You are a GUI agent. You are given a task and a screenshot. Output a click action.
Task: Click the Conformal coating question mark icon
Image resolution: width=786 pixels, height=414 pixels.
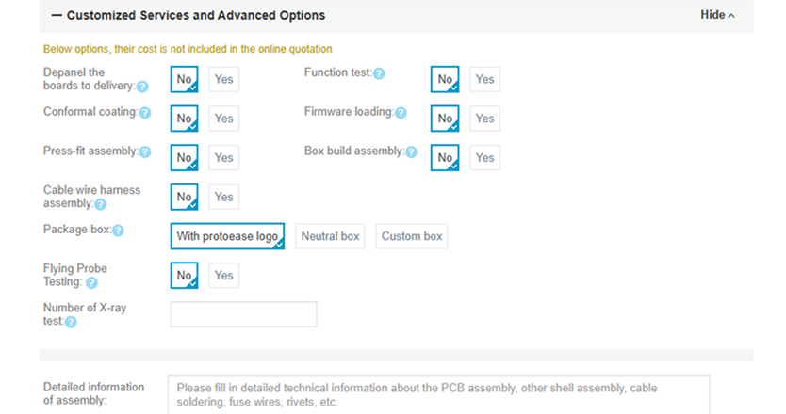point(145,113)
